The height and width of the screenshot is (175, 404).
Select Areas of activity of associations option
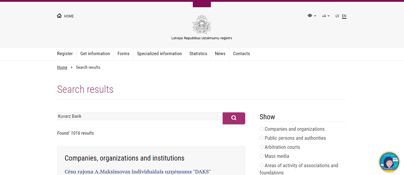[x=262, y=165]
